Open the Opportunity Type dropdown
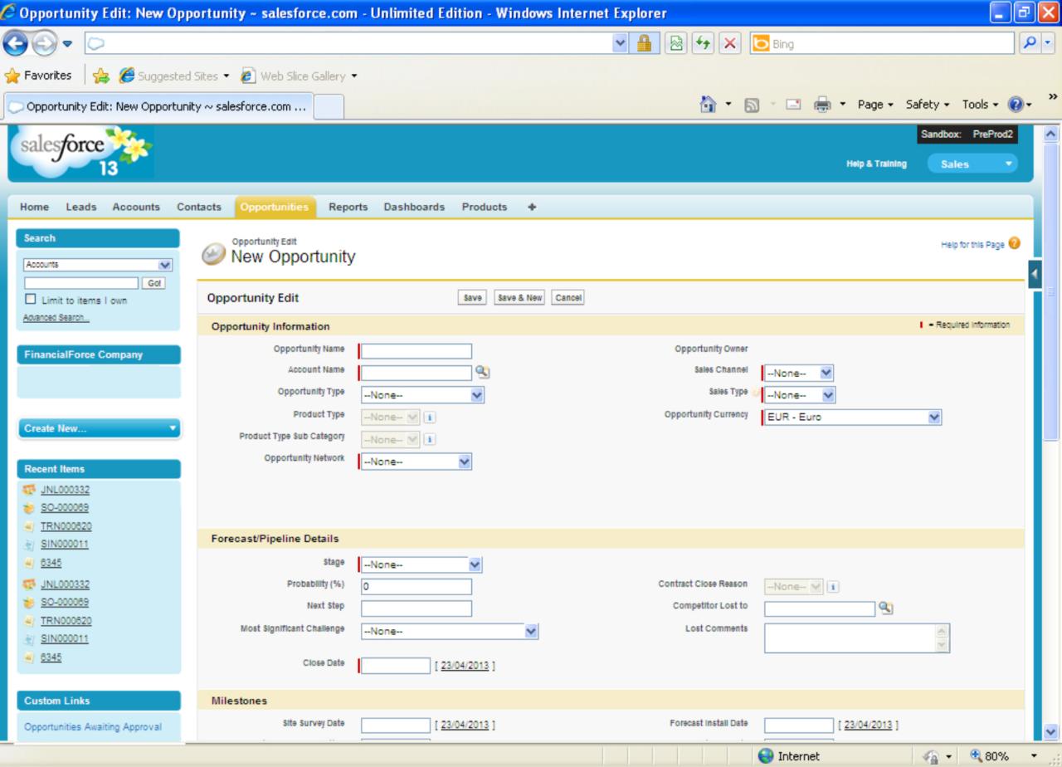 point(422,395)
